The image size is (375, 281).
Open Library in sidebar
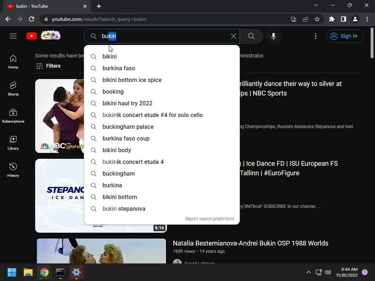pos(13,143)
